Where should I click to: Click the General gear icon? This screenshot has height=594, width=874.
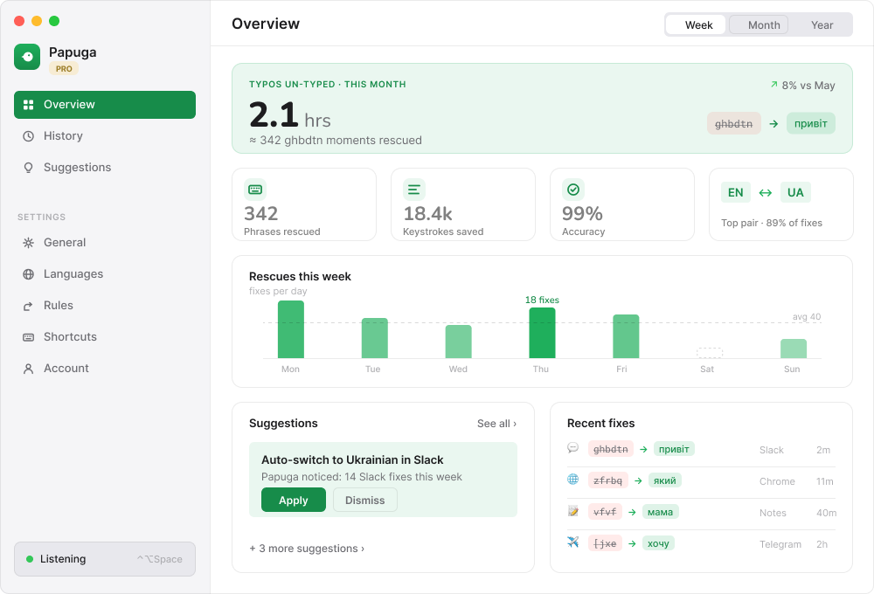29,243
